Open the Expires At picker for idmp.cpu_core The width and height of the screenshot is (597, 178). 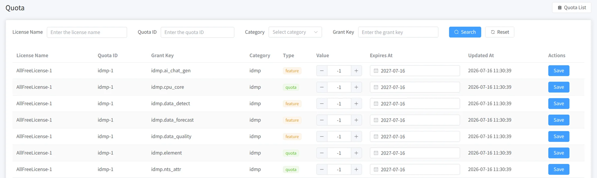coord(415,87)
